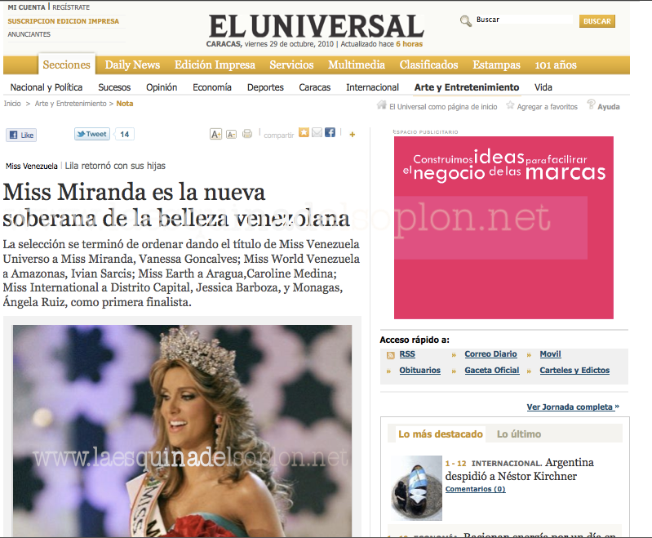Screen dimensions: 652x538
Task: Focus the Buscar search field
Action: click(524, 20)
